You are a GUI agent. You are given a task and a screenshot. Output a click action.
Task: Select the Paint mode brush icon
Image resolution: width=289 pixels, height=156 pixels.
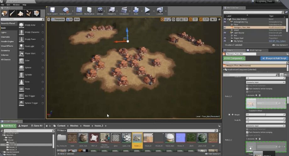coord(13,13)
